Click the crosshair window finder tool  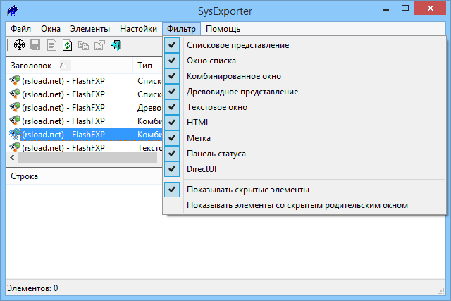pyautogui.click(x=19, y=46)
